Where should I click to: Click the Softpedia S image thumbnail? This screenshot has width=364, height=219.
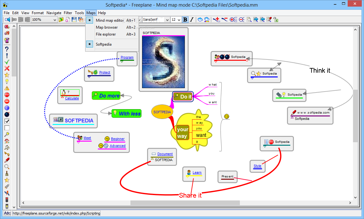tap(163, 62)
